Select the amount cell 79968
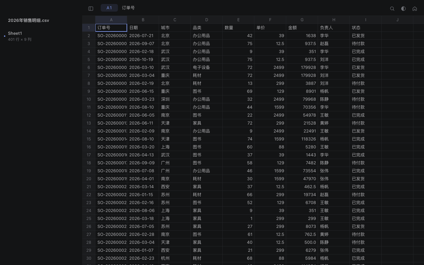The image size is (424, 265). point(302,99)
